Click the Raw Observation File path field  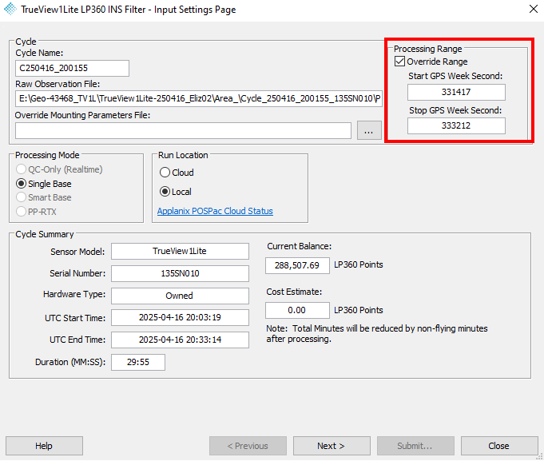pyautogui.click(x=199, y=99)
